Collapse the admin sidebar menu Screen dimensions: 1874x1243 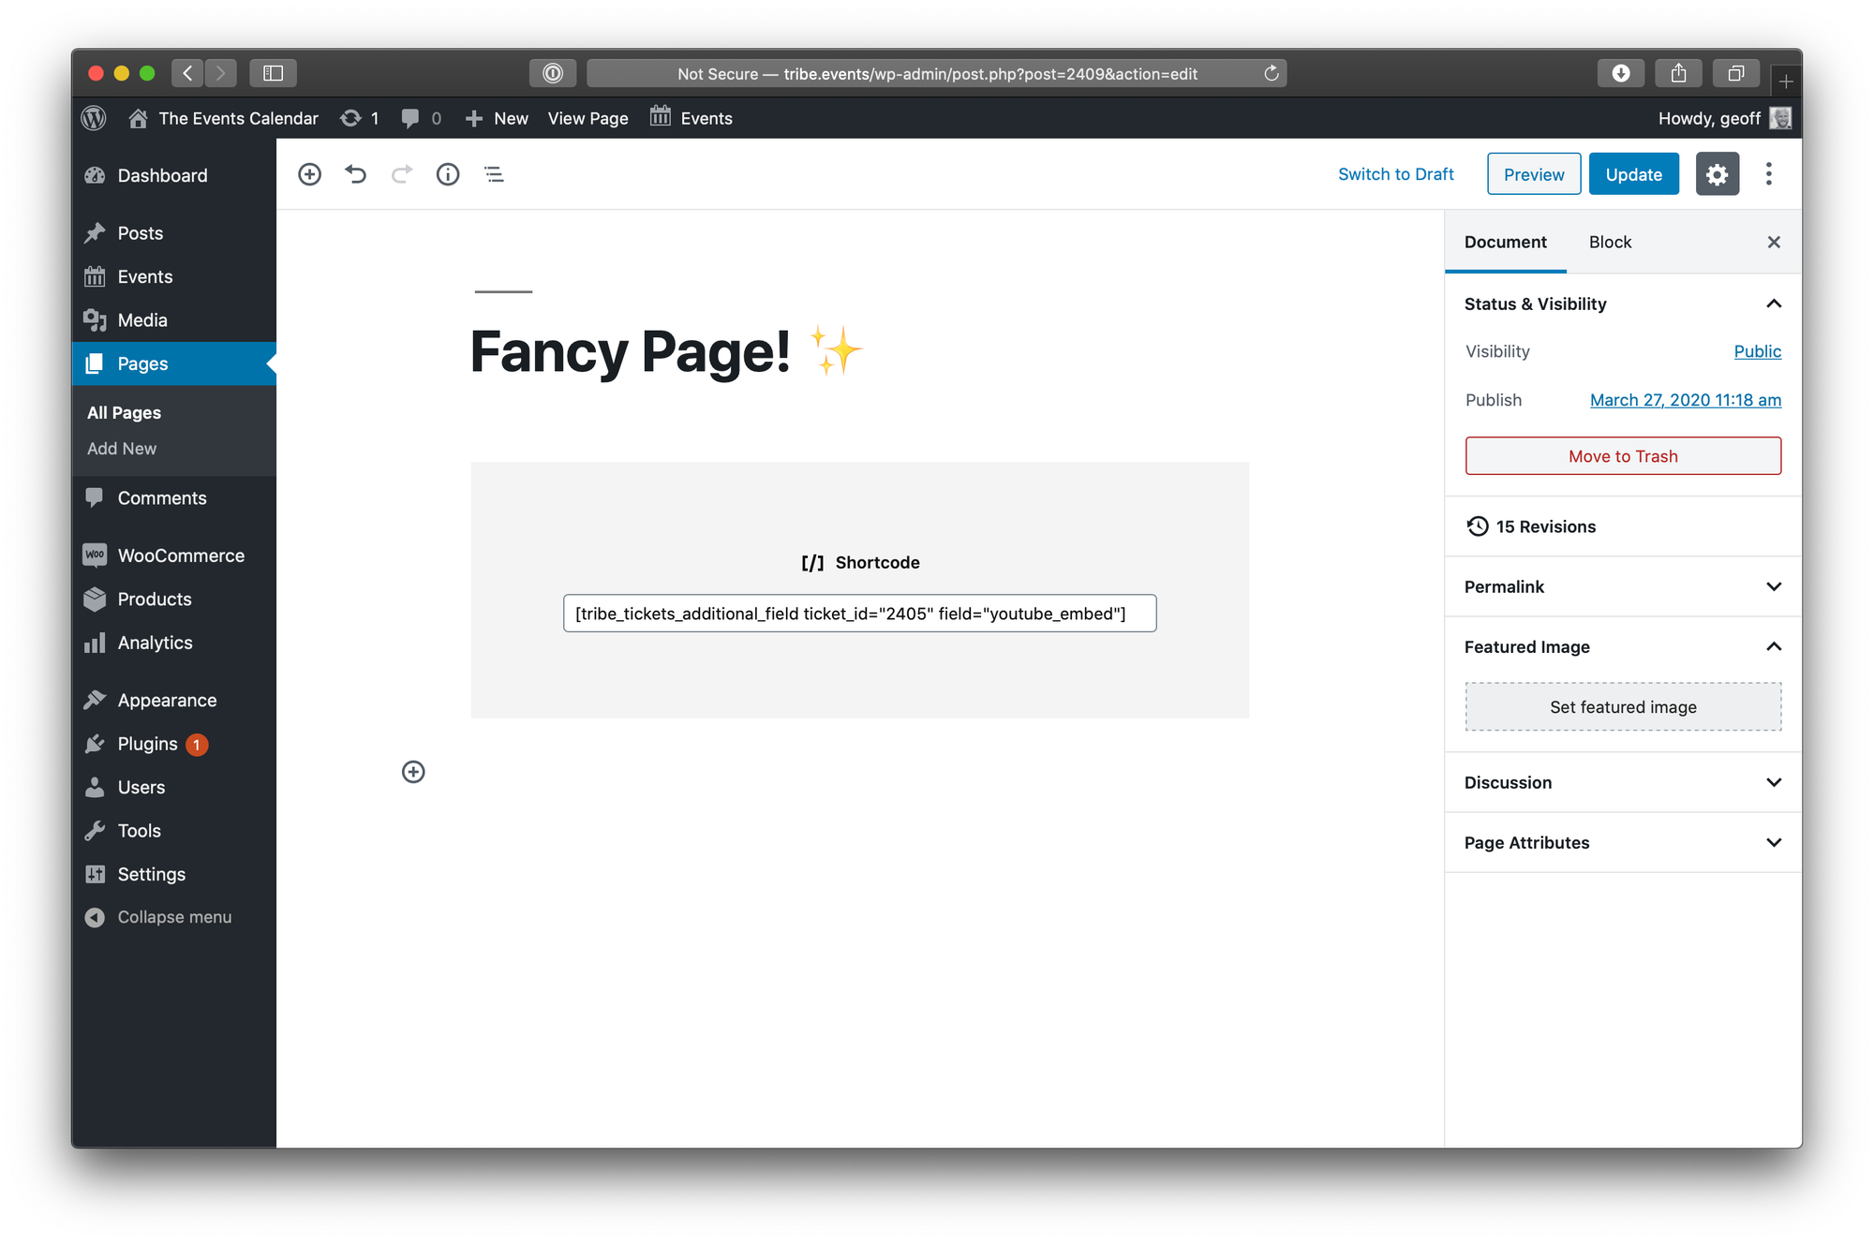(173, 917)
